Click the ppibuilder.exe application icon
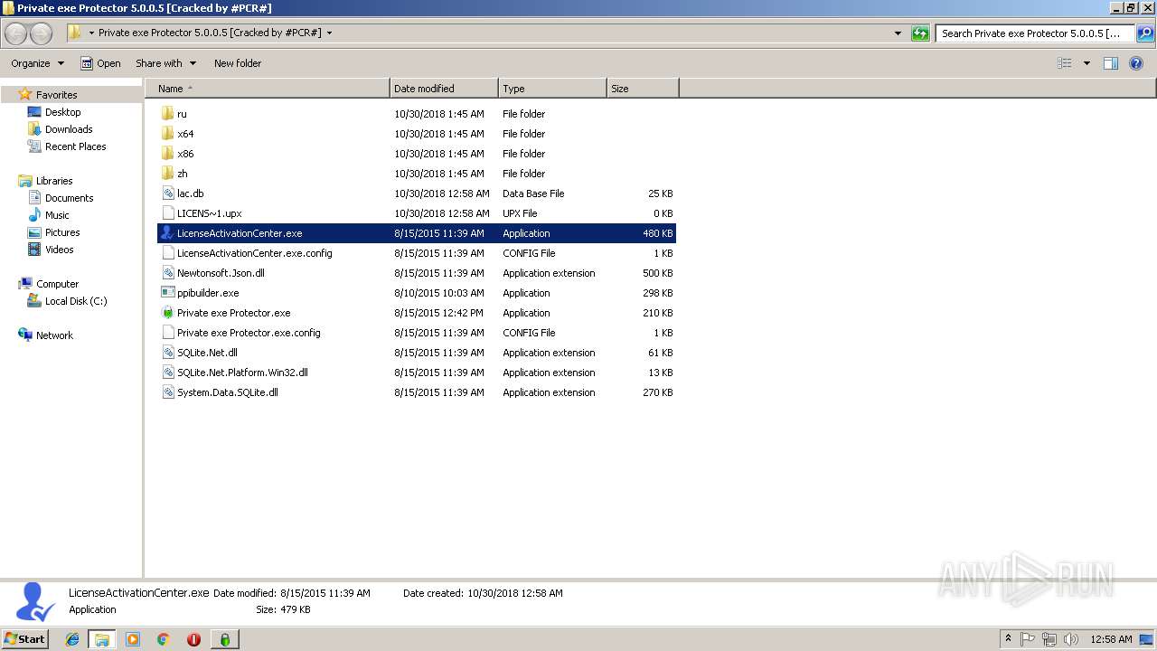 pos(167,293)
